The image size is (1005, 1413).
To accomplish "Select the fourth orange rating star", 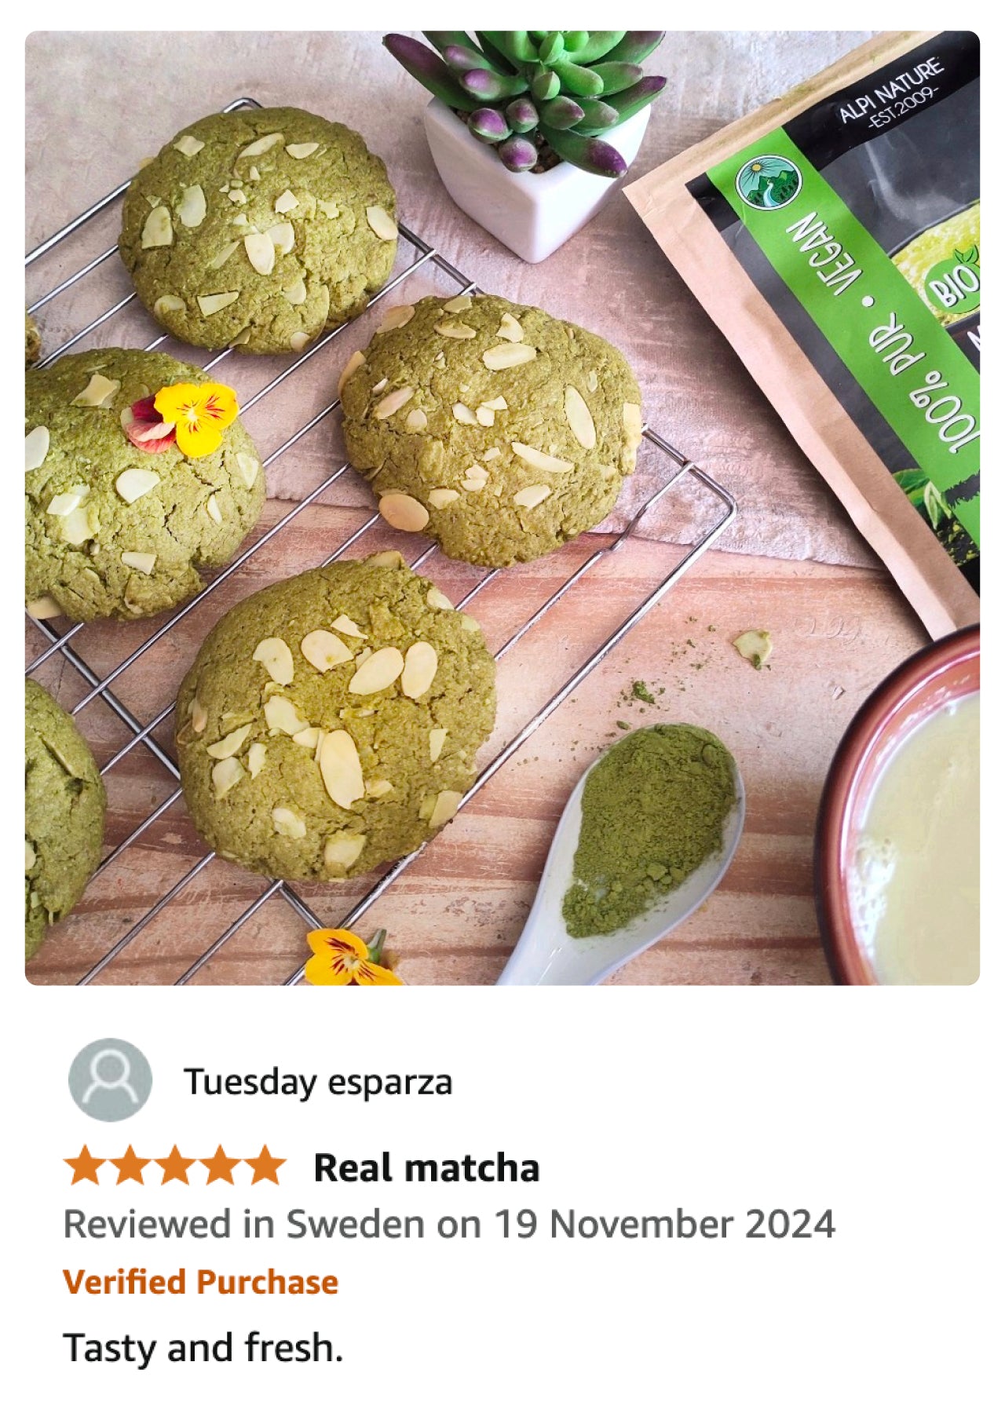I will click(220, 1166).
